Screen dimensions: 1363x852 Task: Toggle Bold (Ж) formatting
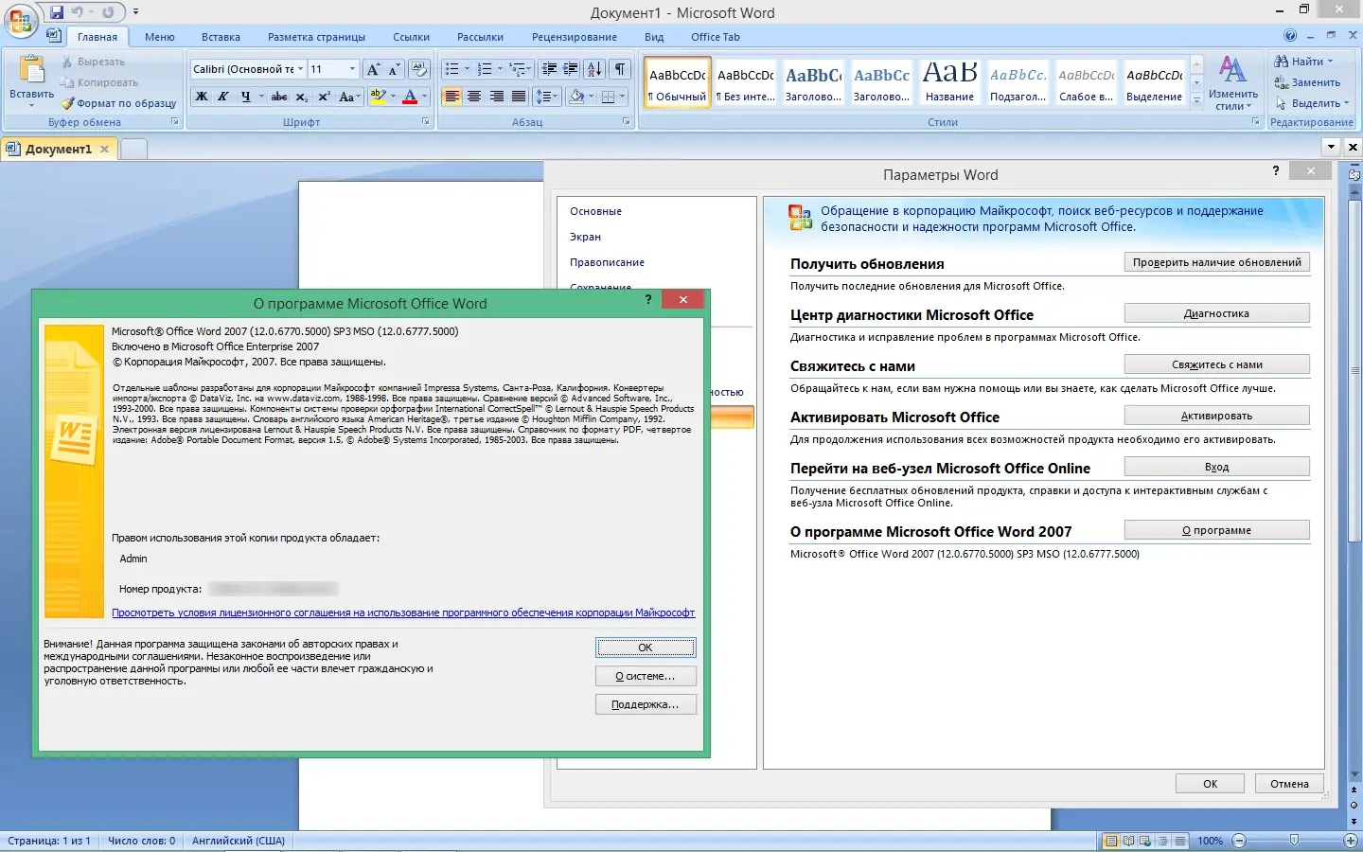pos(202,97)
